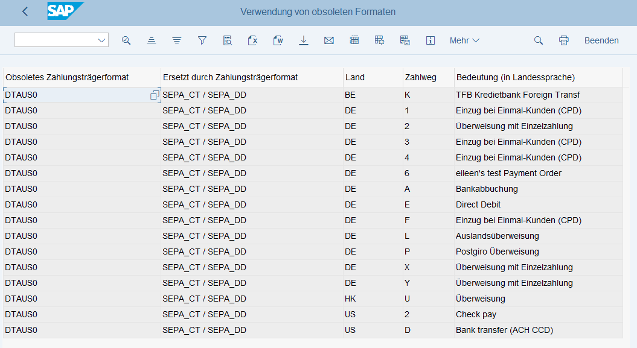The image size is (637, 348).
Task: Click the print icon
Action: (x=564, y=40)
